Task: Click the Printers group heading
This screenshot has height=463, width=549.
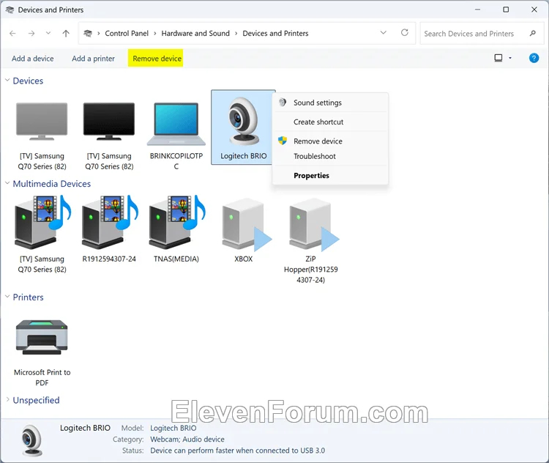Action: 29,297
